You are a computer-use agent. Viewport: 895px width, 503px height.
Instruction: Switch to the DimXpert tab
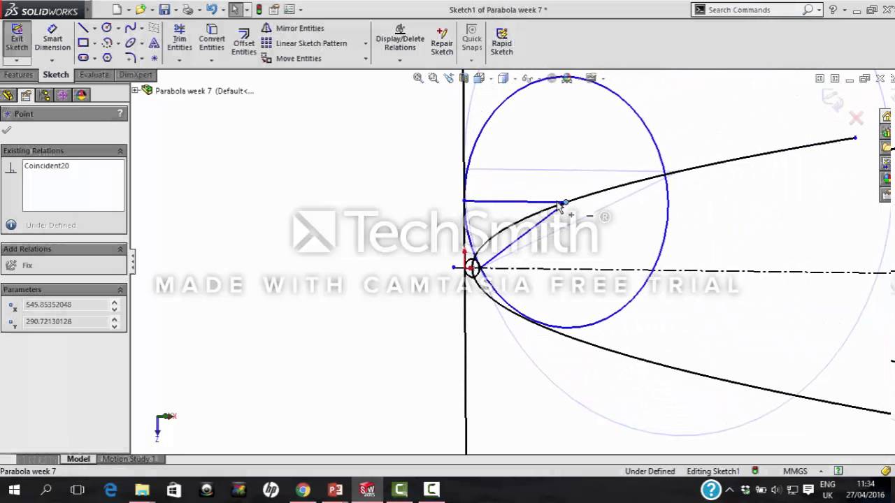coord(136,75)
